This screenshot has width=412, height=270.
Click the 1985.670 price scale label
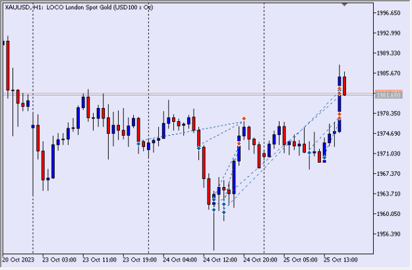pos(389,73)
